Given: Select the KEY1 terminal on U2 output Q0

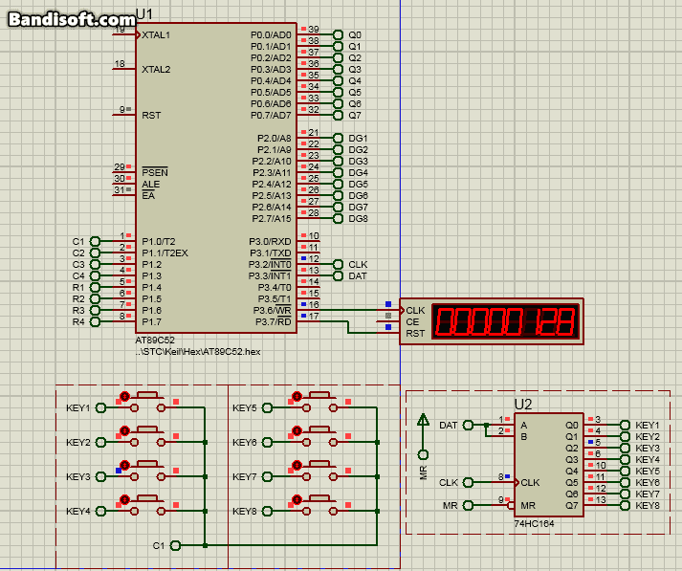Looking at the screenshot, I should 625,425.
